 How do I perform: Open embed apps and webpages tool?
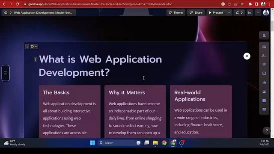pos(264,110)
